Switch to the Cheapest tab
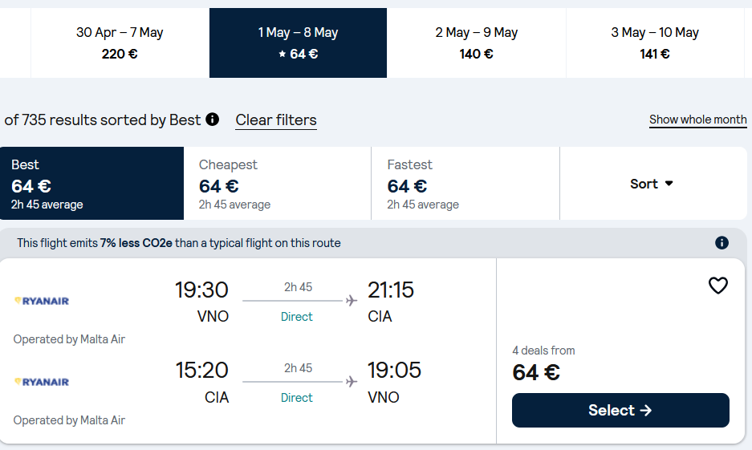Screen dimensions: 752x450 (277, 184)
